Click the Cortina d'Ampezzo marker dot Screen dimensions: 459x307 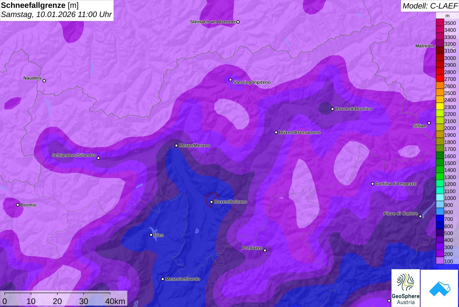point(372,184)
